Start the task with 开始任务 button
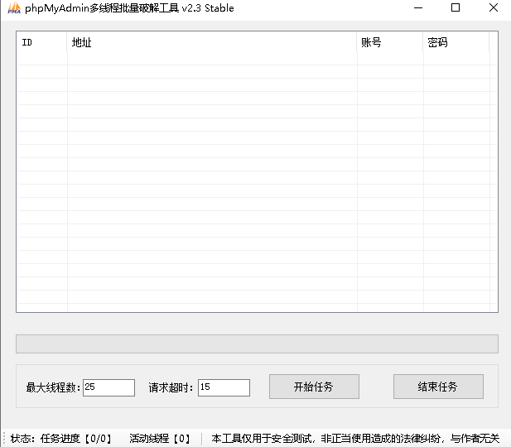Image resolution: width=511 pixels, height=447 pixels. (314, 387)
